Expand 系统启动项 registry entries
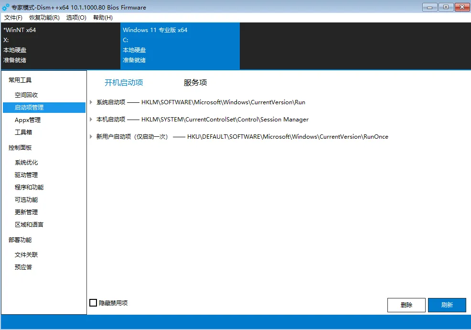The image size is (471, 330). (91, 102)
